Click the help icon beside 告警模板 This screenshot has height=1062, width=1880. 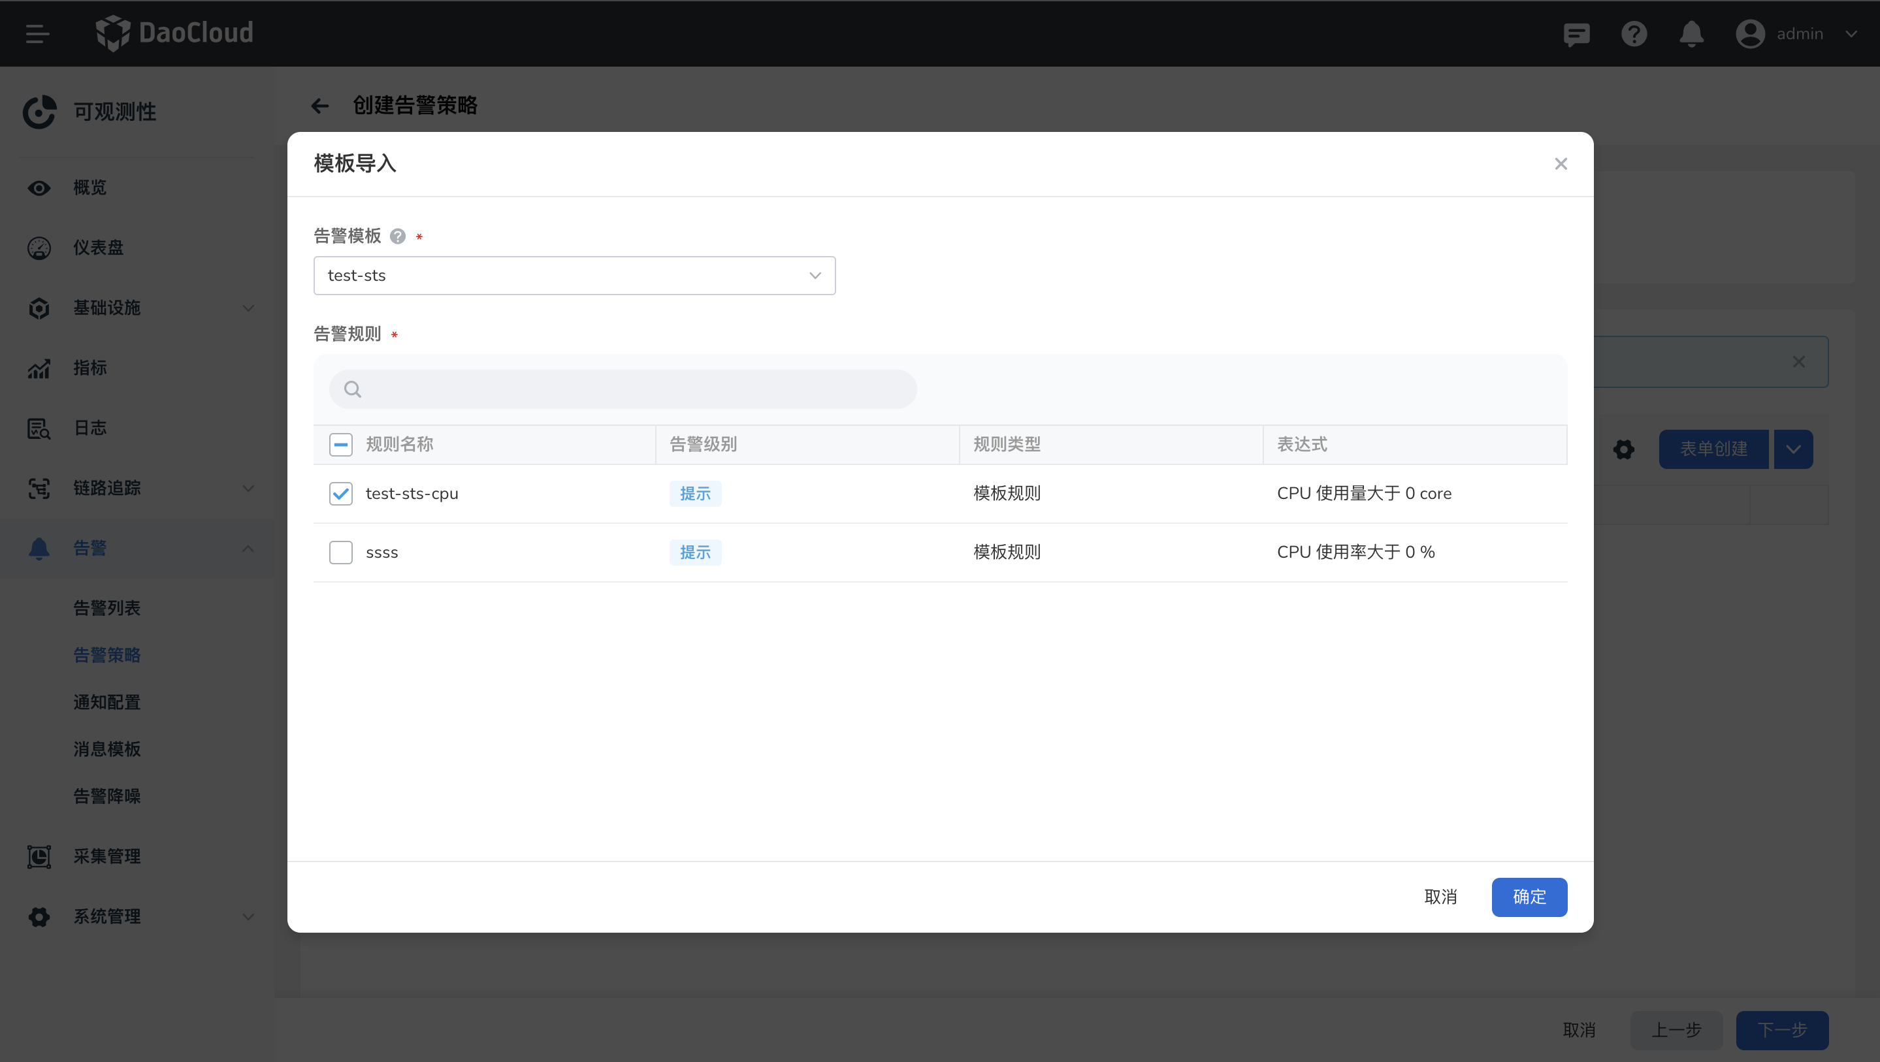398,236
